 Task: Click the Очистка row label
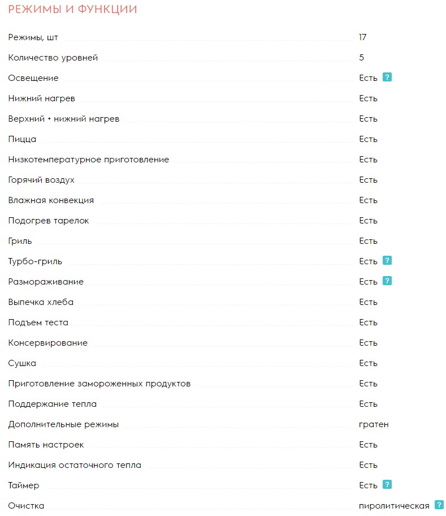[x=27, y=506]
